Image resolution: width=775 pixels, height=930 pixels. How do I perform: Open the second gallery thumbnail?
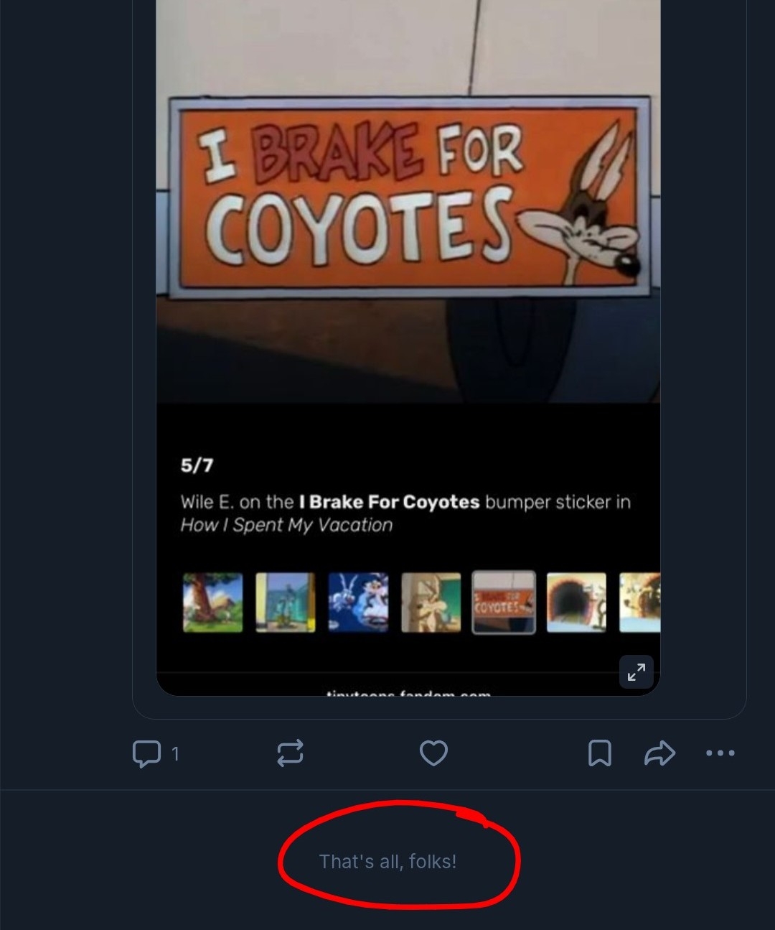point(286,603)
